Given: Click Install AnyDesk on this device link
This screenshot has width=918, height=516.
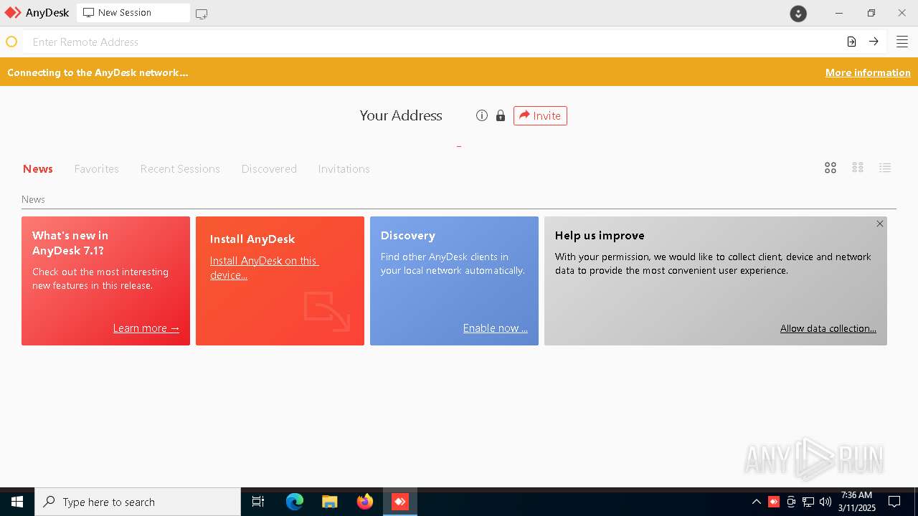Looking at the screenshot, I should point(265,267).
